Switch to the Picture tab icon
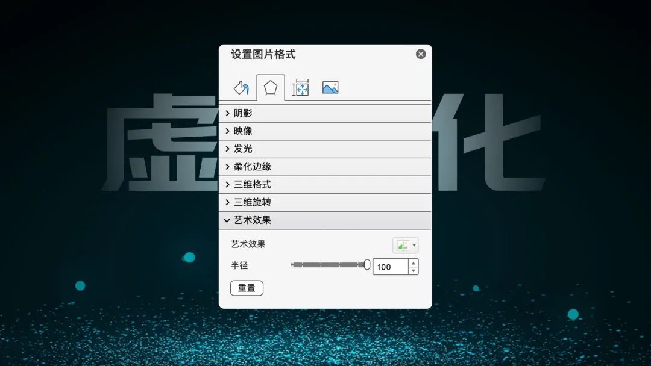 330,88
